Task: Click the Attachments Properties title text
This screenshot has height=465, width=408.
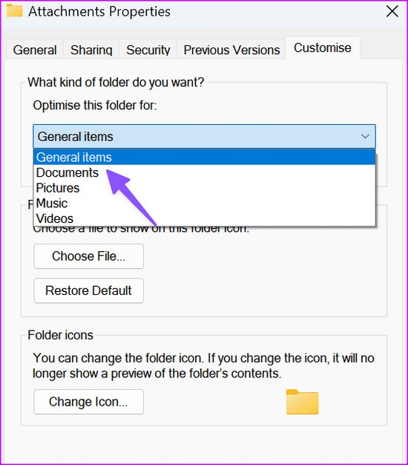Action: tap(99, 12)
